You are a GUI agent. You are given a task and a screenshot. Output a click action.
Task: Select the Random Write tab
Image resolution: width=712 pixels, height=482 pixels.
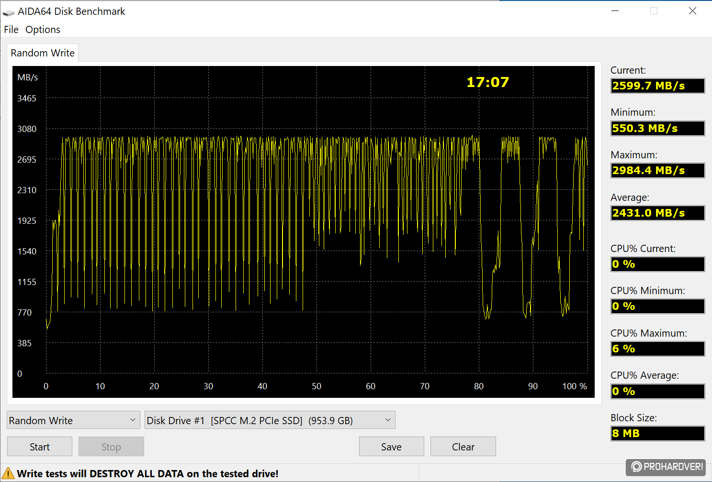click(x=43, y=53)
